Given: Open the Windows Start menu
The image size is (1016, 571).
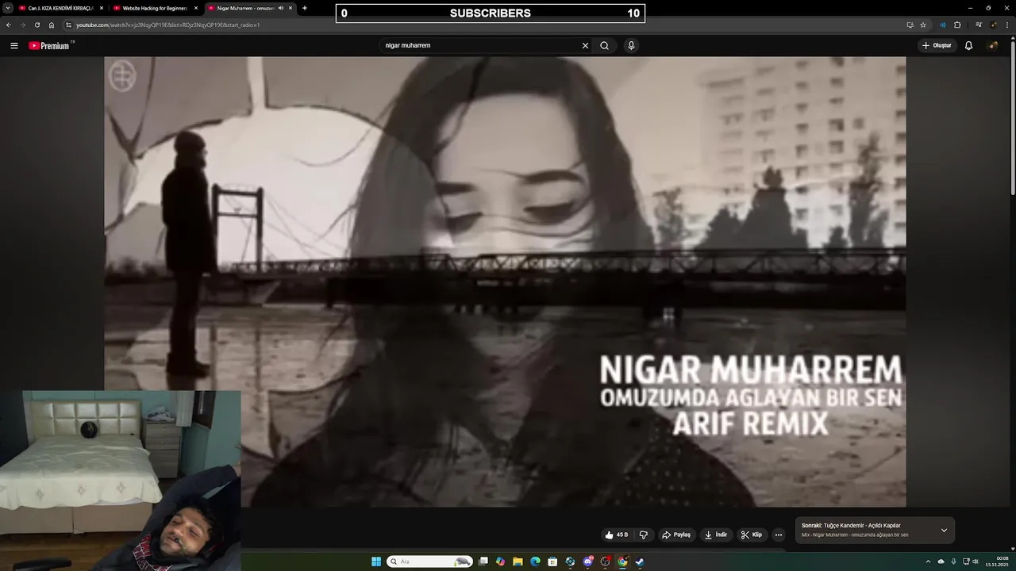Looking at the screenshot, I should point(376,561).
